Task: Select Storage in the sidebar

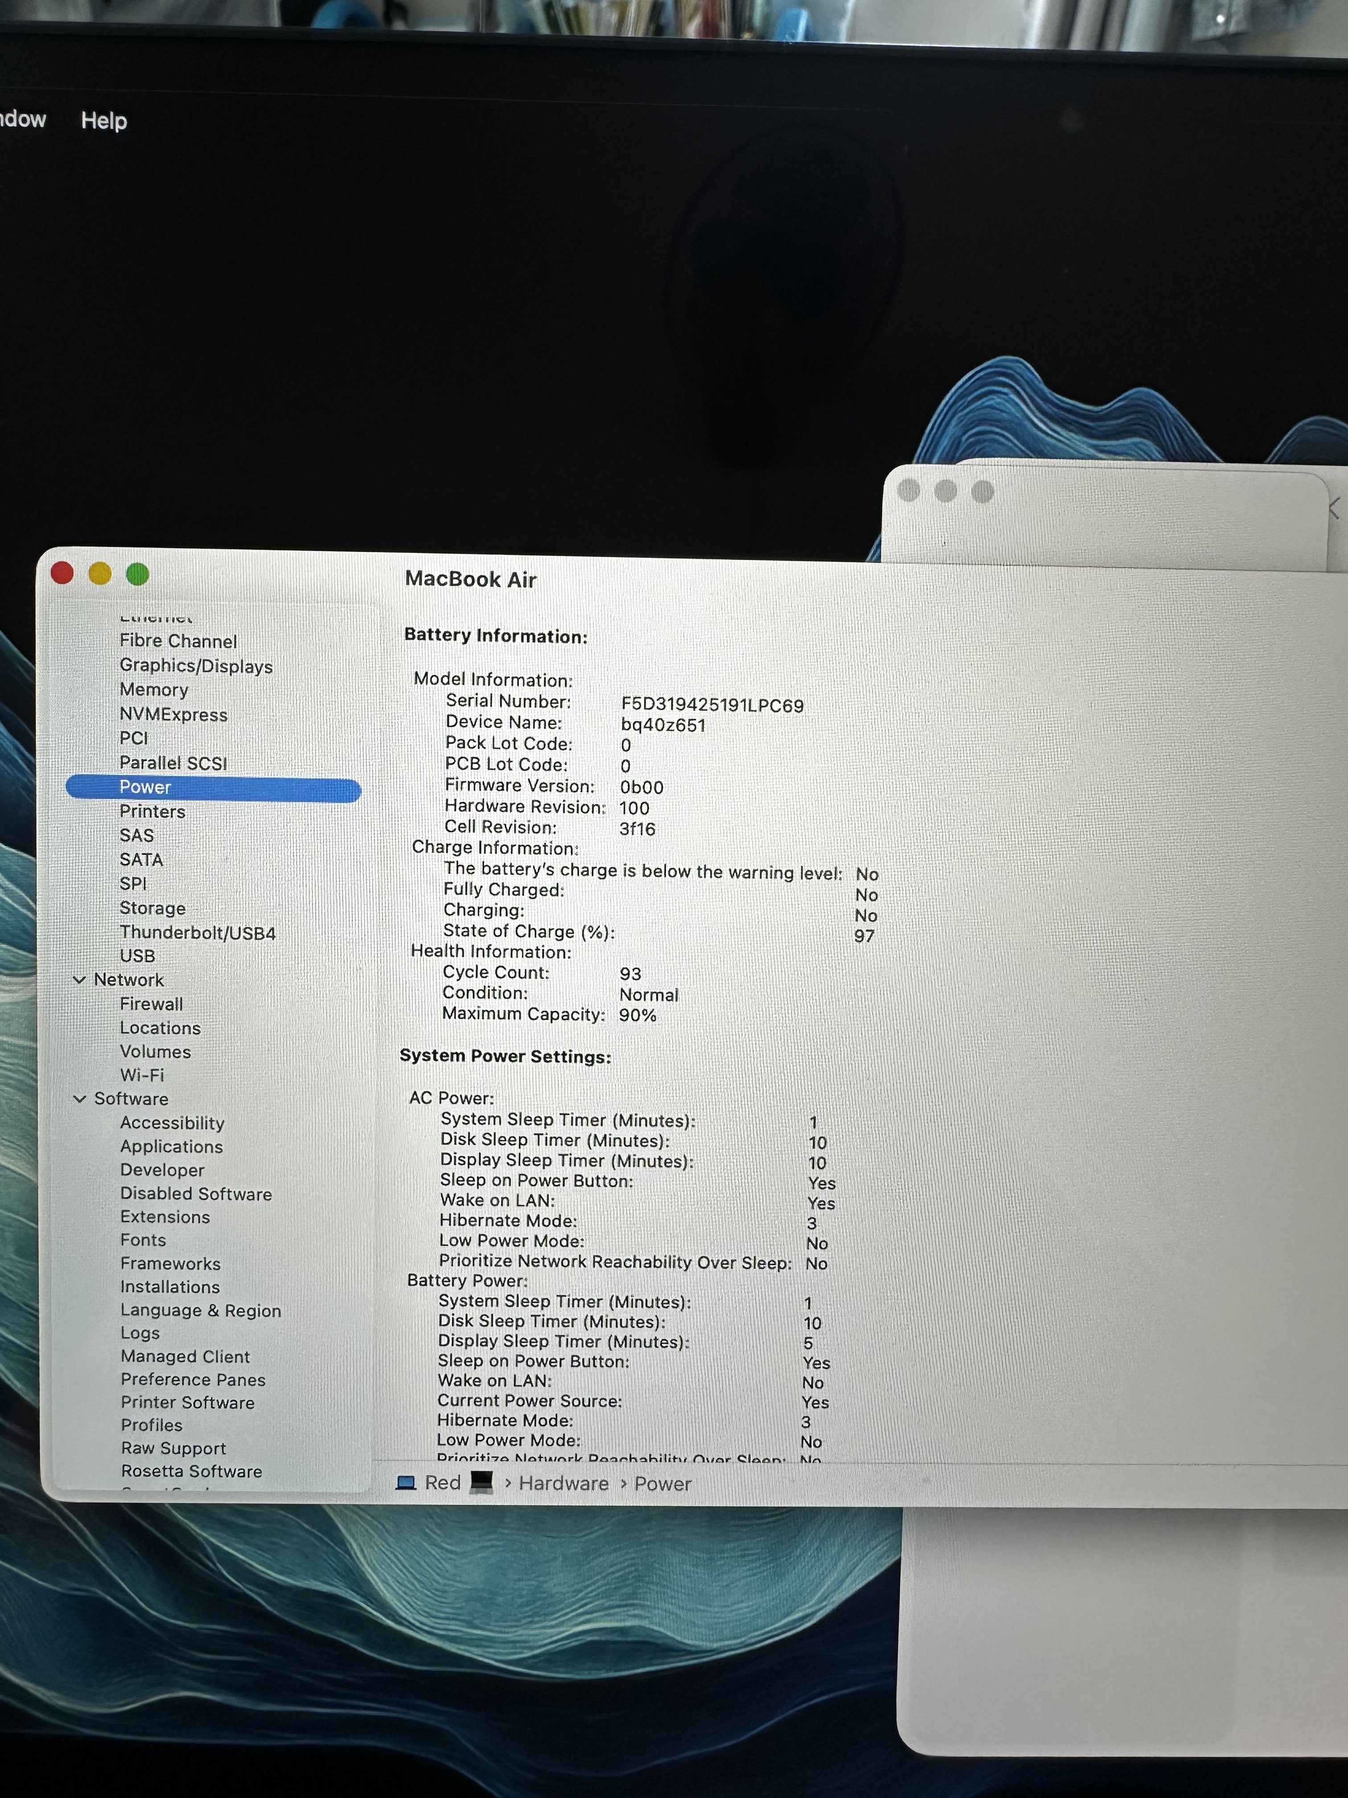Action: tap(153, 908)
